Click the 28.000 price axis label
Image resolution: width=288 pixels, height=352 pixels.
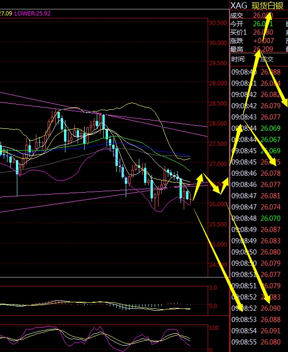tap(218, 123)
